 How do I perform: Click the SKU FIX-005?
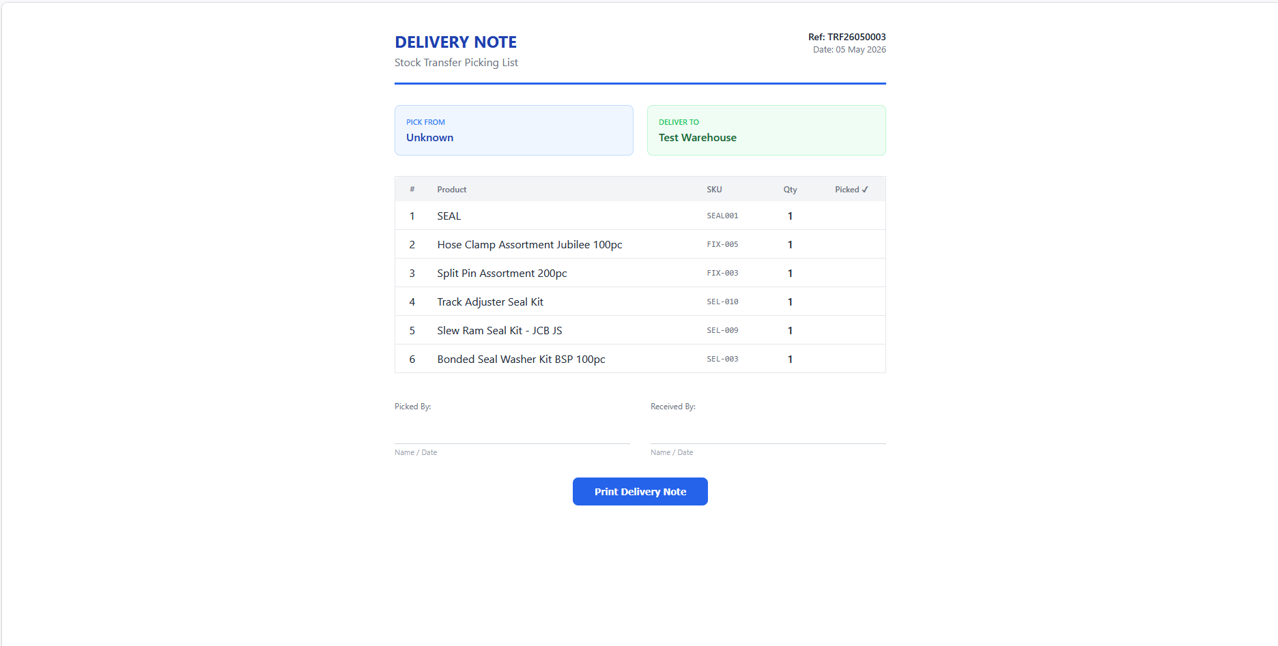click(722, 244)
